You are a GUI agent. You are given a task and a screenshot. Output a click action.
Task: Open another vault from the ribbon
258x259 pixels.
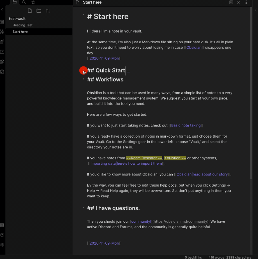(x=2, y=225)
